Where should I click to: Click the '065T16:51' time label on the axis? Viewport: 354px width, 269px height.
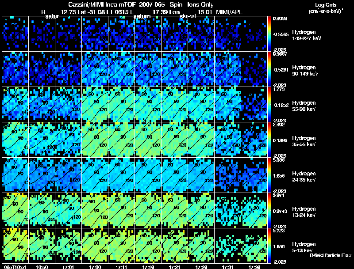tap(15, 267)
